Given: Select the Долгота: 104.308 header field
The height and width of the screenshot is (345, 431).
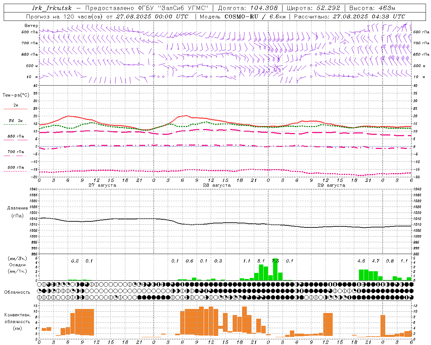Looking at the screenshot, I should click(248, 8).
